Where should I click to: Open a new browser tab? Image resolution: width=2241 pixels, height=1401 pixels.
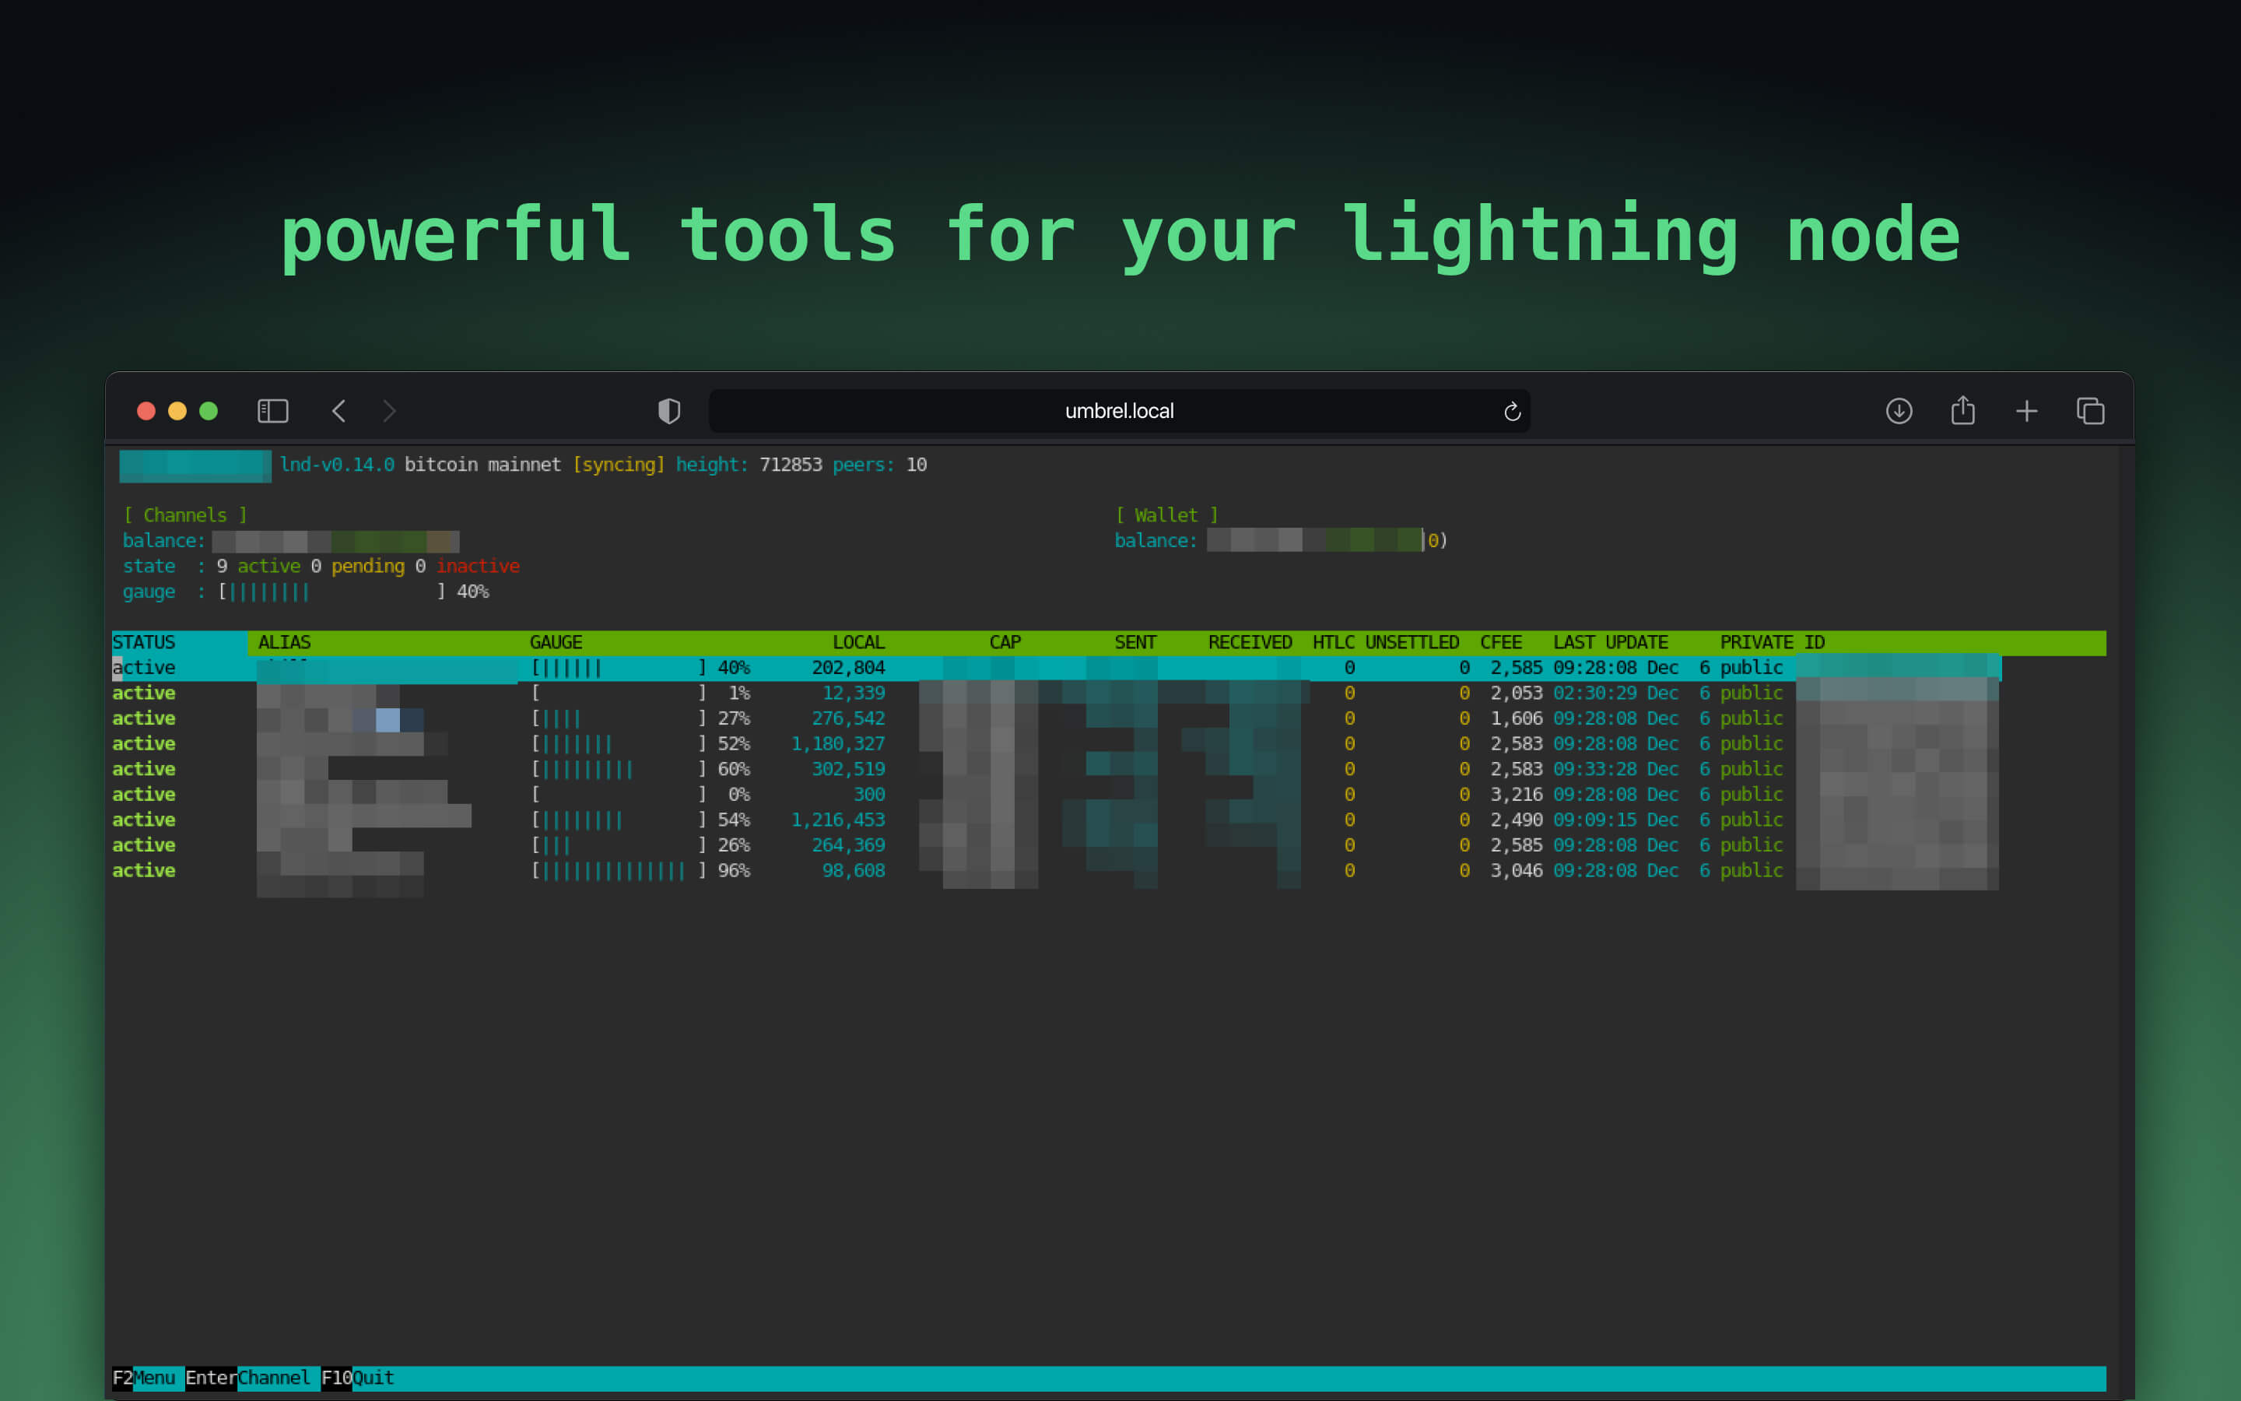2026,410
